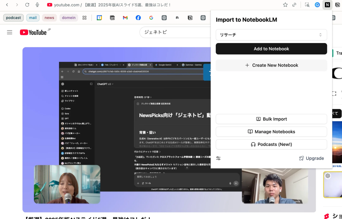This screenshot has width=342, height=219.
Task: Open the extension settings sliders icon
Action: [218, 158]
